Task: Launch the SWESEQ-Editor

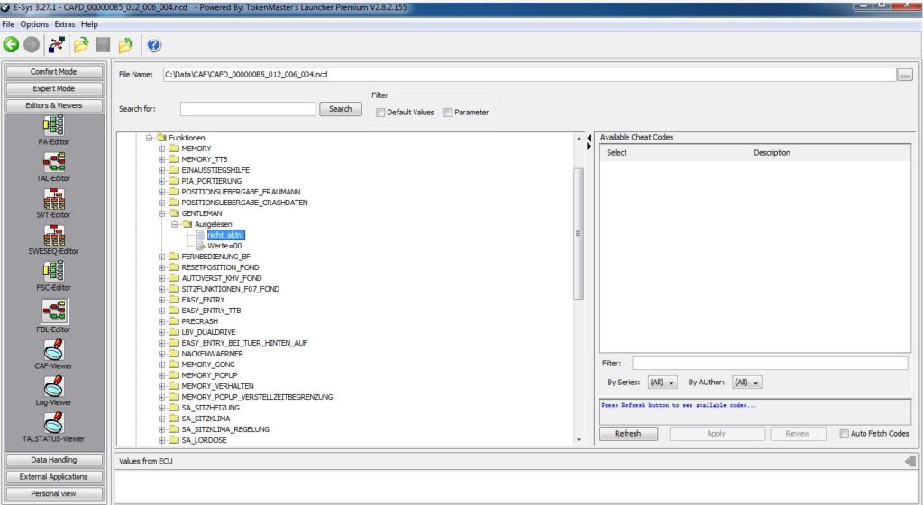Action: click(53, 235)
